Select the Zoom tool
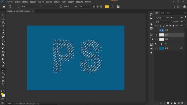 3,84
